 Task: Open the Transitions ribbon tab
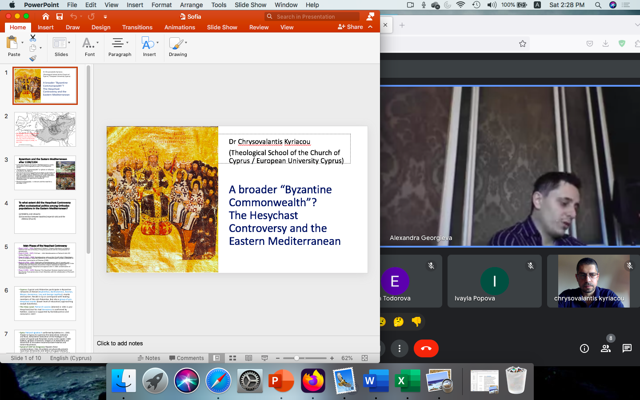pyautogui.click(x=137, y=27)
